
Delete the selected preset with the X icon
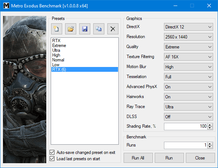tap(113, 29)
